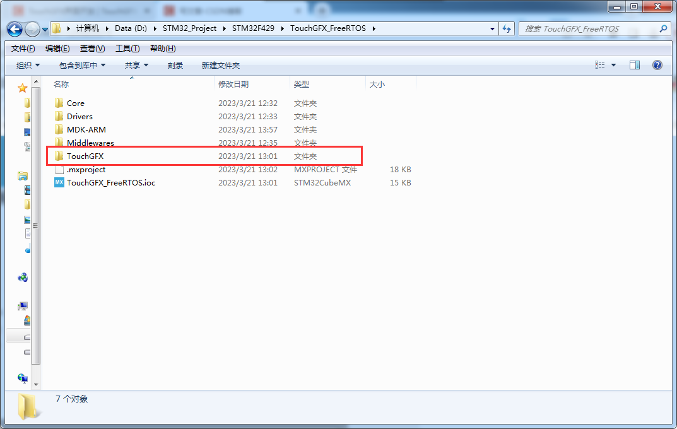Expand the 共享 dropdown
The height and width of the screenshot is (429, 677).
point(136,65)
